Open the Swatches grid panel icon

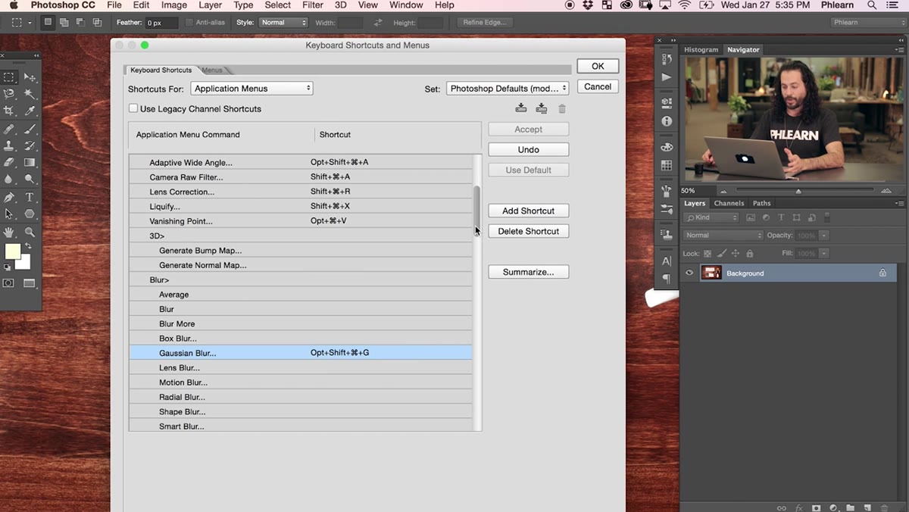coord(667,165)
